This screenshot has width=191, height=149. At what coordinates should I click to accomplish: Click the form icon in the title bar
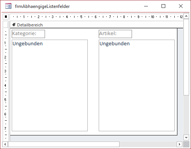pos(8,6)
